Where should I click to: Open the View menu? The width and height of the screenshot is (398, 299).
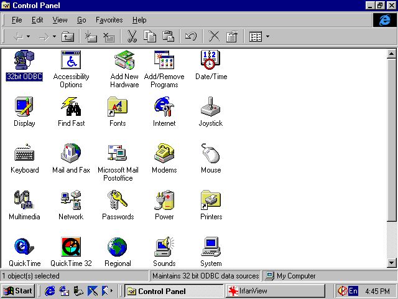(x=60, y=20)
